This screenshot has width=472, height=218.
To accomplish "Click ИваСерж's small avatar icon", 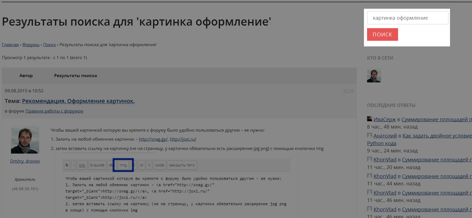I will [370, 119].
